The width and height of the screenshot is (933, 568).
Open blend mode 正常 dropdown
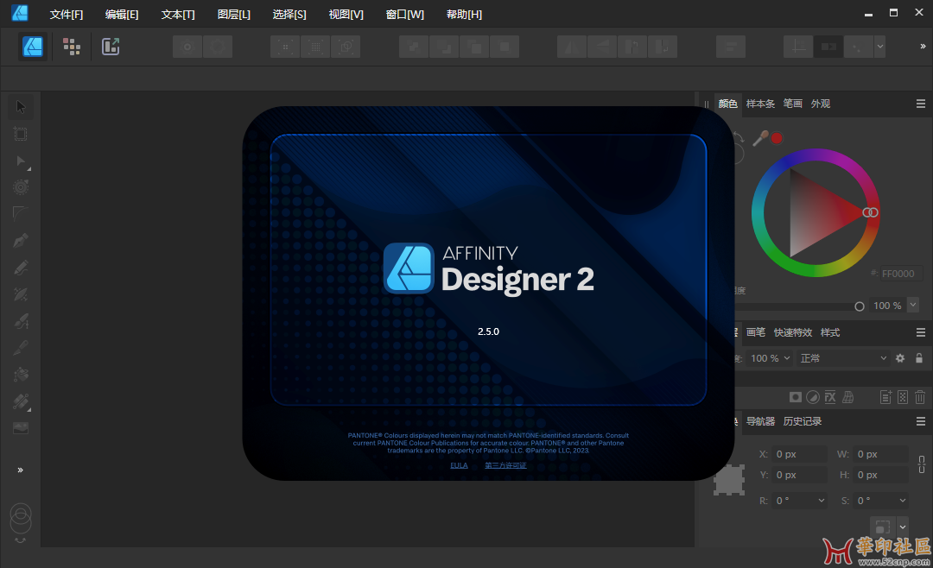(x=842, y=358)
